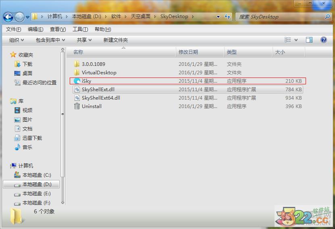Click the 文档 library icon
Screen dimensions: 335x229
[x=17, y=129]
